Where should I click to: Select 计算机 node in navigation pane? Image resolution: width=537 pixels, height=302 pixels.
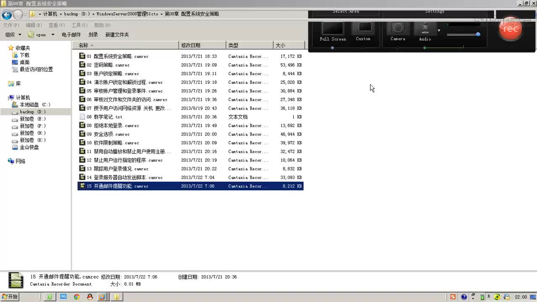point(19,98)
